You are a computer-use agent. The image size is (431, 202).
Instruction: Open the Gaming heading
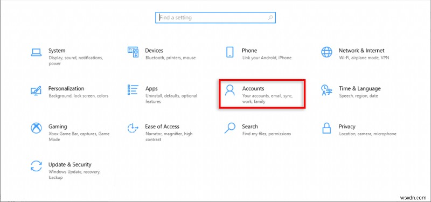pos(58,127)
